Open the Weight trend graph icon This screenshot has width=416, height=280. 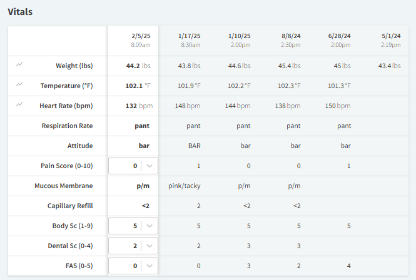(x=19, y=64)
